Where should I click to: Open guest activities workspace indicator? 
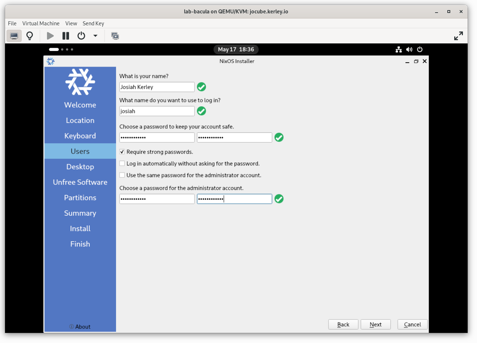click(x=61, y=49)
